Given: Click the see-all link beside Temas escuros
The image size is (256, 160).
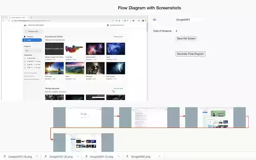Looking at the screenshot, I should [x=118, y=88].
